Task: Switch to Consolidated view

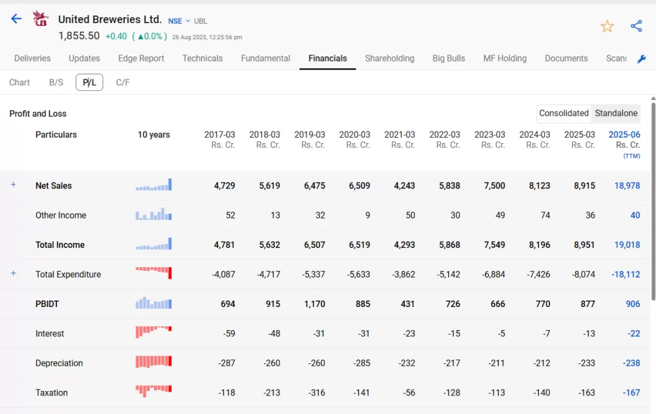Action: [564, 113]
